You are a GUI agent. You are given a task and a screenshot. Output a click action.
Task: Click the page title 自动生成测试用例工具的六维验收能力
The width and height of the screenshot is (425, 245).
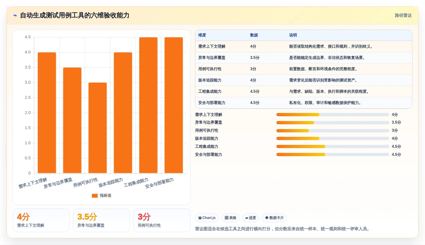[74, 15]
